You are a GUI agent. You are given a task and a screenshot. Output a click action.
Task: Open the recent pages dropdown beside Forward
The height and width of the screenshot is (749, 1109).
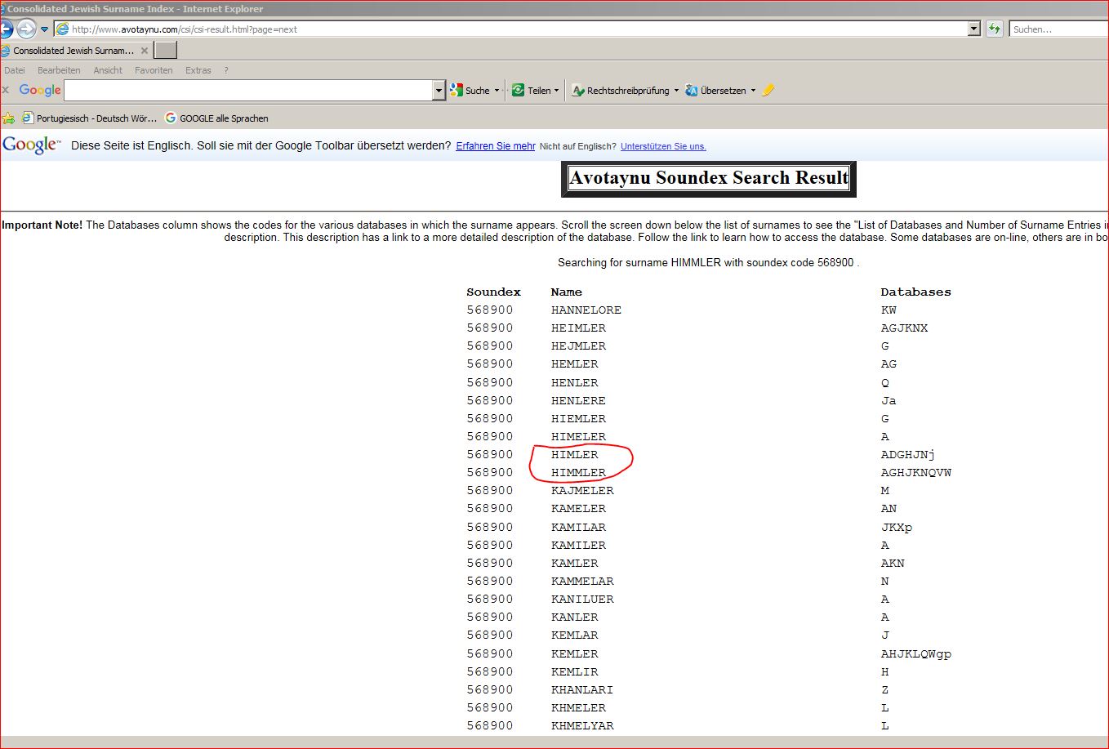tap(45, 29)
